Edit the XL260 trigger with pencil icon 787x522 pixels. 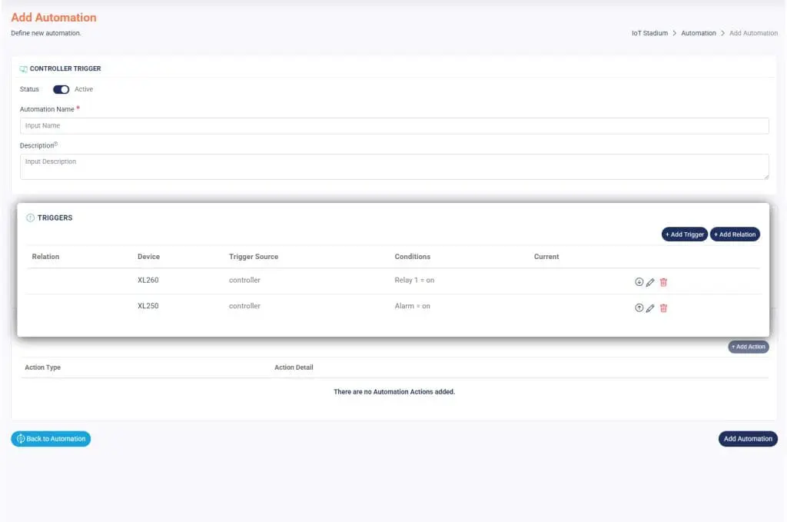click(650, 282)
